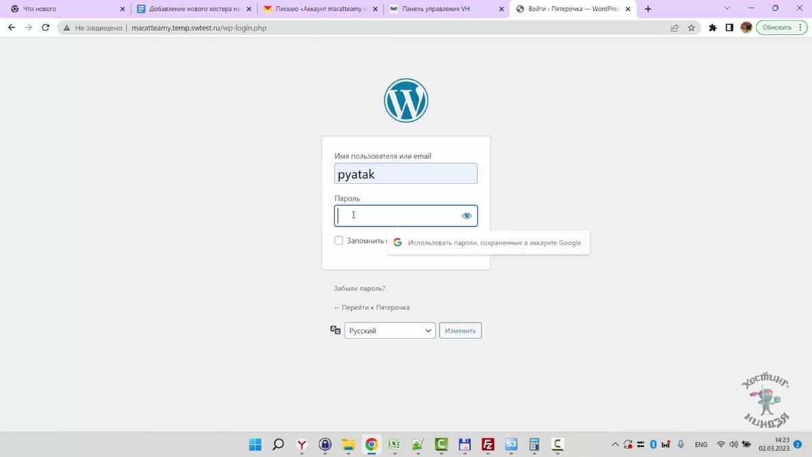
Task: Bookmark this page with the star icon
Action: pos(692,28)
